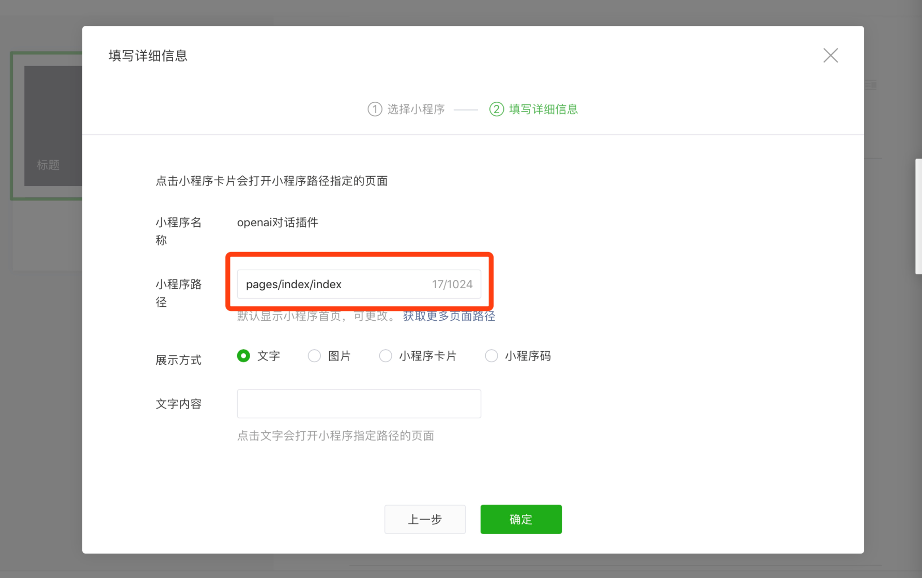The image size is (922, 578).
Task: Select the 选择小程序 step label
Action: coord(416,110)
